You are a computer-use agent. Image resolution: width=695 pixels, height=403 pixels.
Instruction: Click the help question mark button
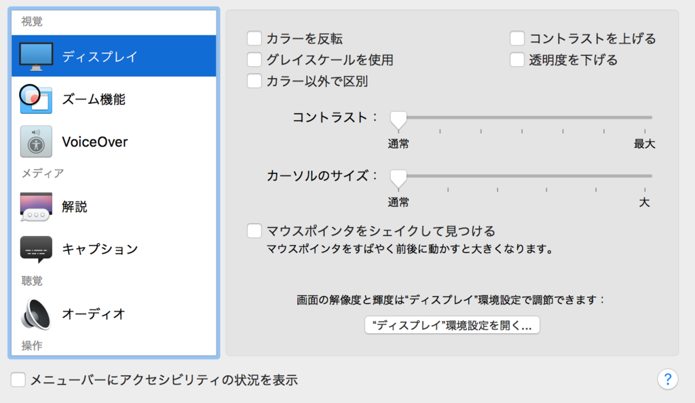(x=668, y=379)
